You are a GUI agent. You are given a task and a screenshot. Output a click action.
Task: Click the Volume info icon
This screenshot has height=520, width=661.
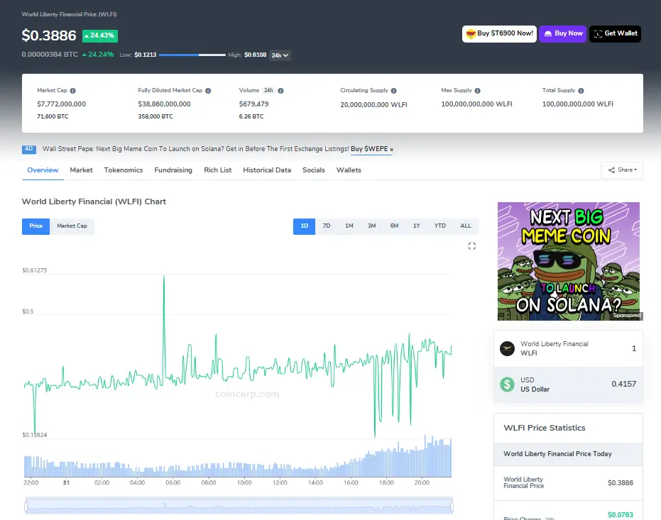(281, 91)
